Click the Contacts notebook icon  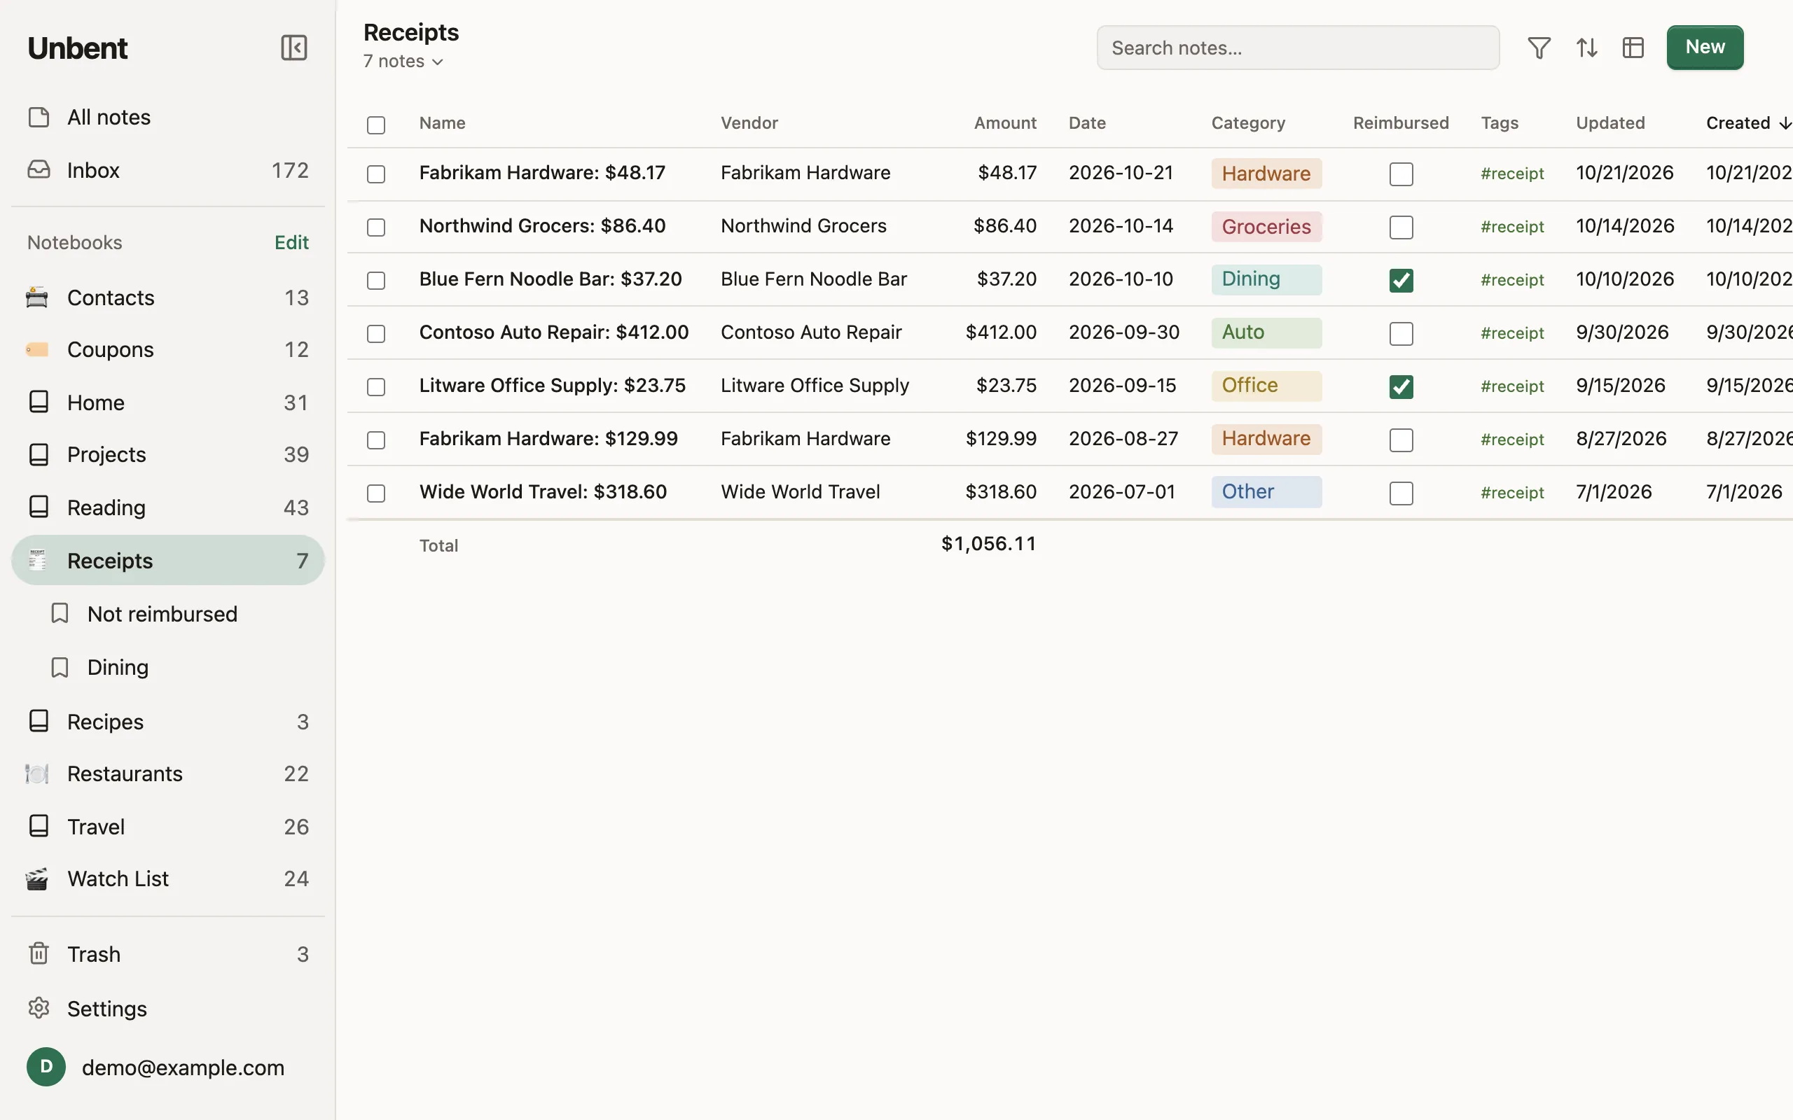coord(37,297)
